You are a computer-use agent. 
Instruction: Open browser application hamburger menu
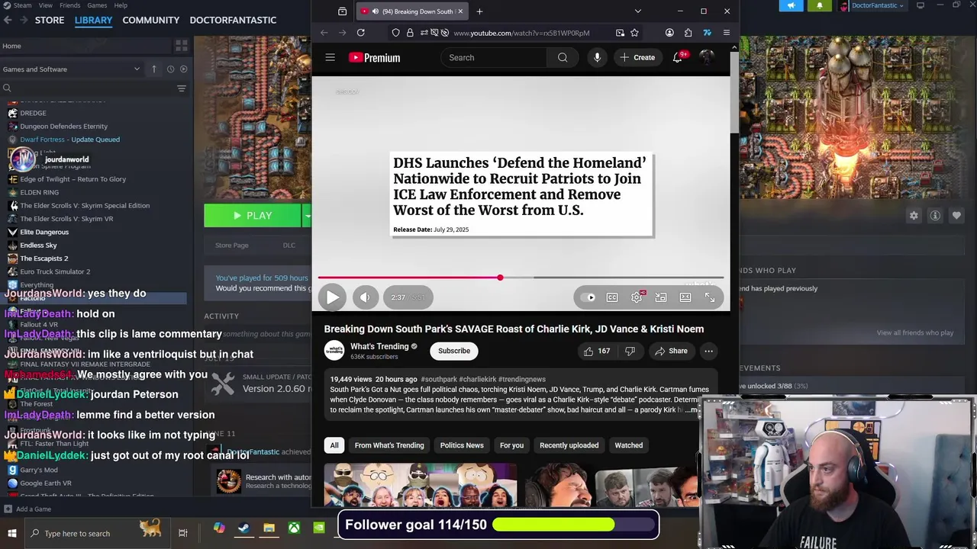726,33
